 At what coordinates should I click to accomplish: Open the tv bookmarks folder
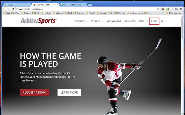tap(111, 13)
